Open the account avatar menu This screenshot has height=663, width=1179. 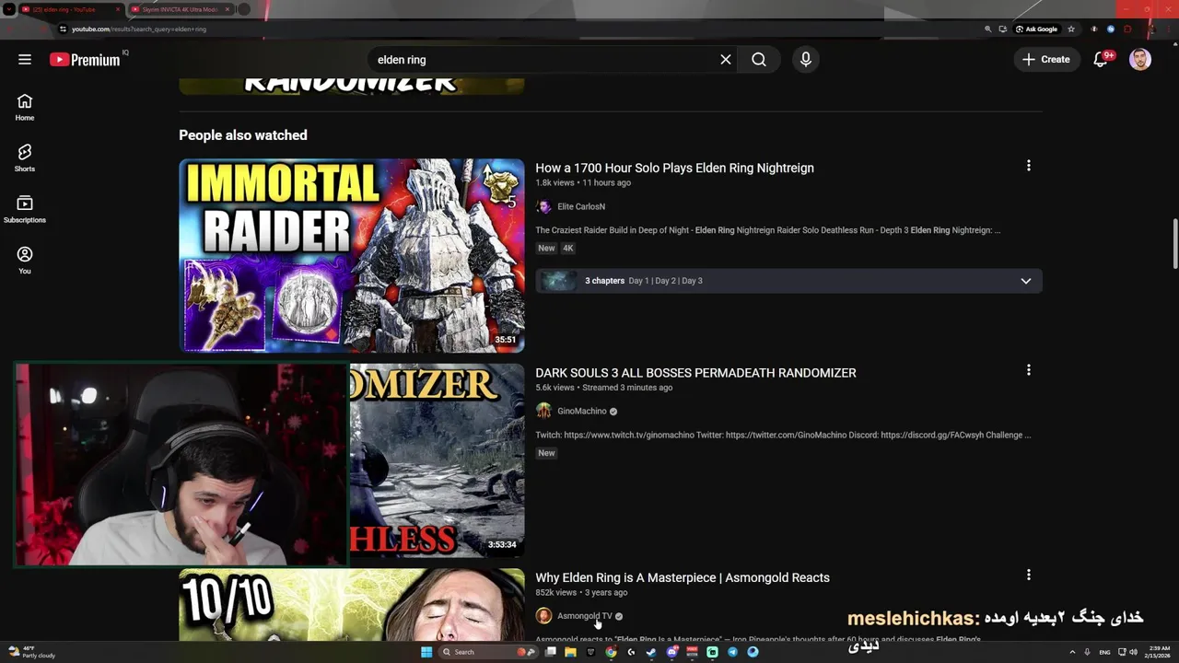click(1140, 60)
